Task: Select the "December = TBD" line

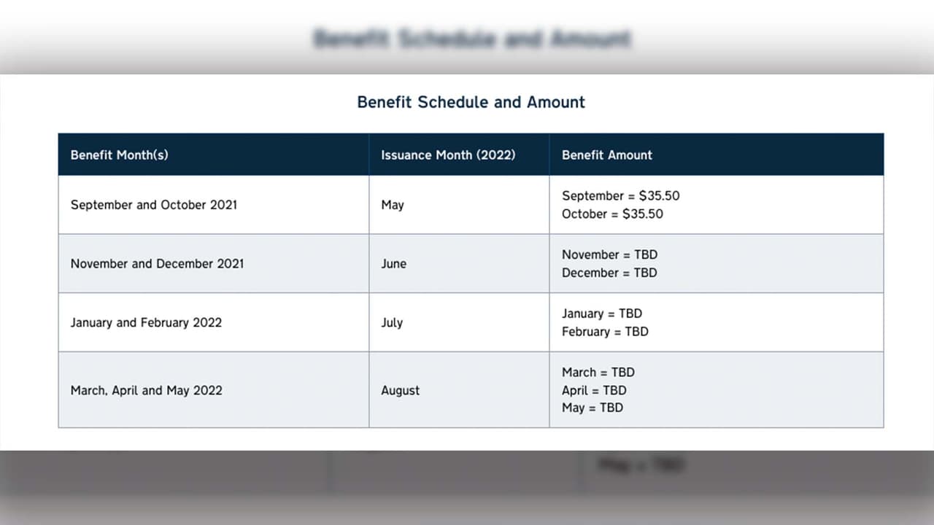Action: pyautogui.click(x=609, y=273)
